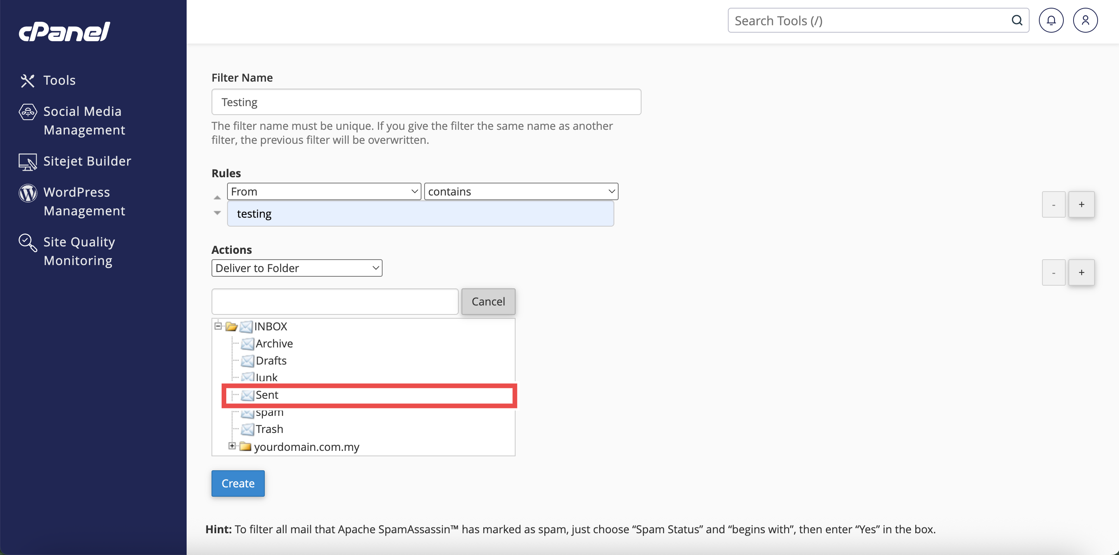
Task: Open the 'Deliver to Folder' action dropdown
Action: pyautogui.click(x=297, y=268)
